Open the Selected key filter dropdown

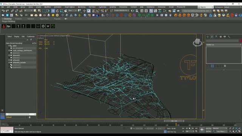click(x=220, y=128)
